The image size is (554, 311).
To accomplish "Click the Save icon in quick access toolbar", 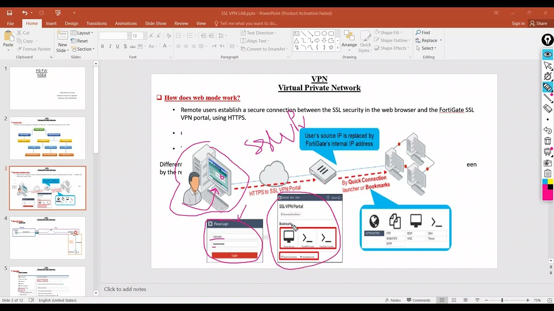I will point(10,13).
